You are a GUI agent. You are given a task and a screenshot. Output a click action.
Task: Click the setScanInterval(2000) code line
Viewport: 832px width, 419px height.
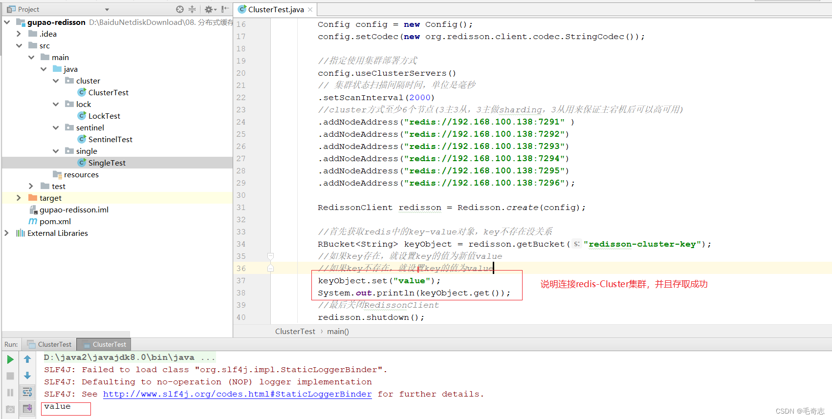pos(376,98)
